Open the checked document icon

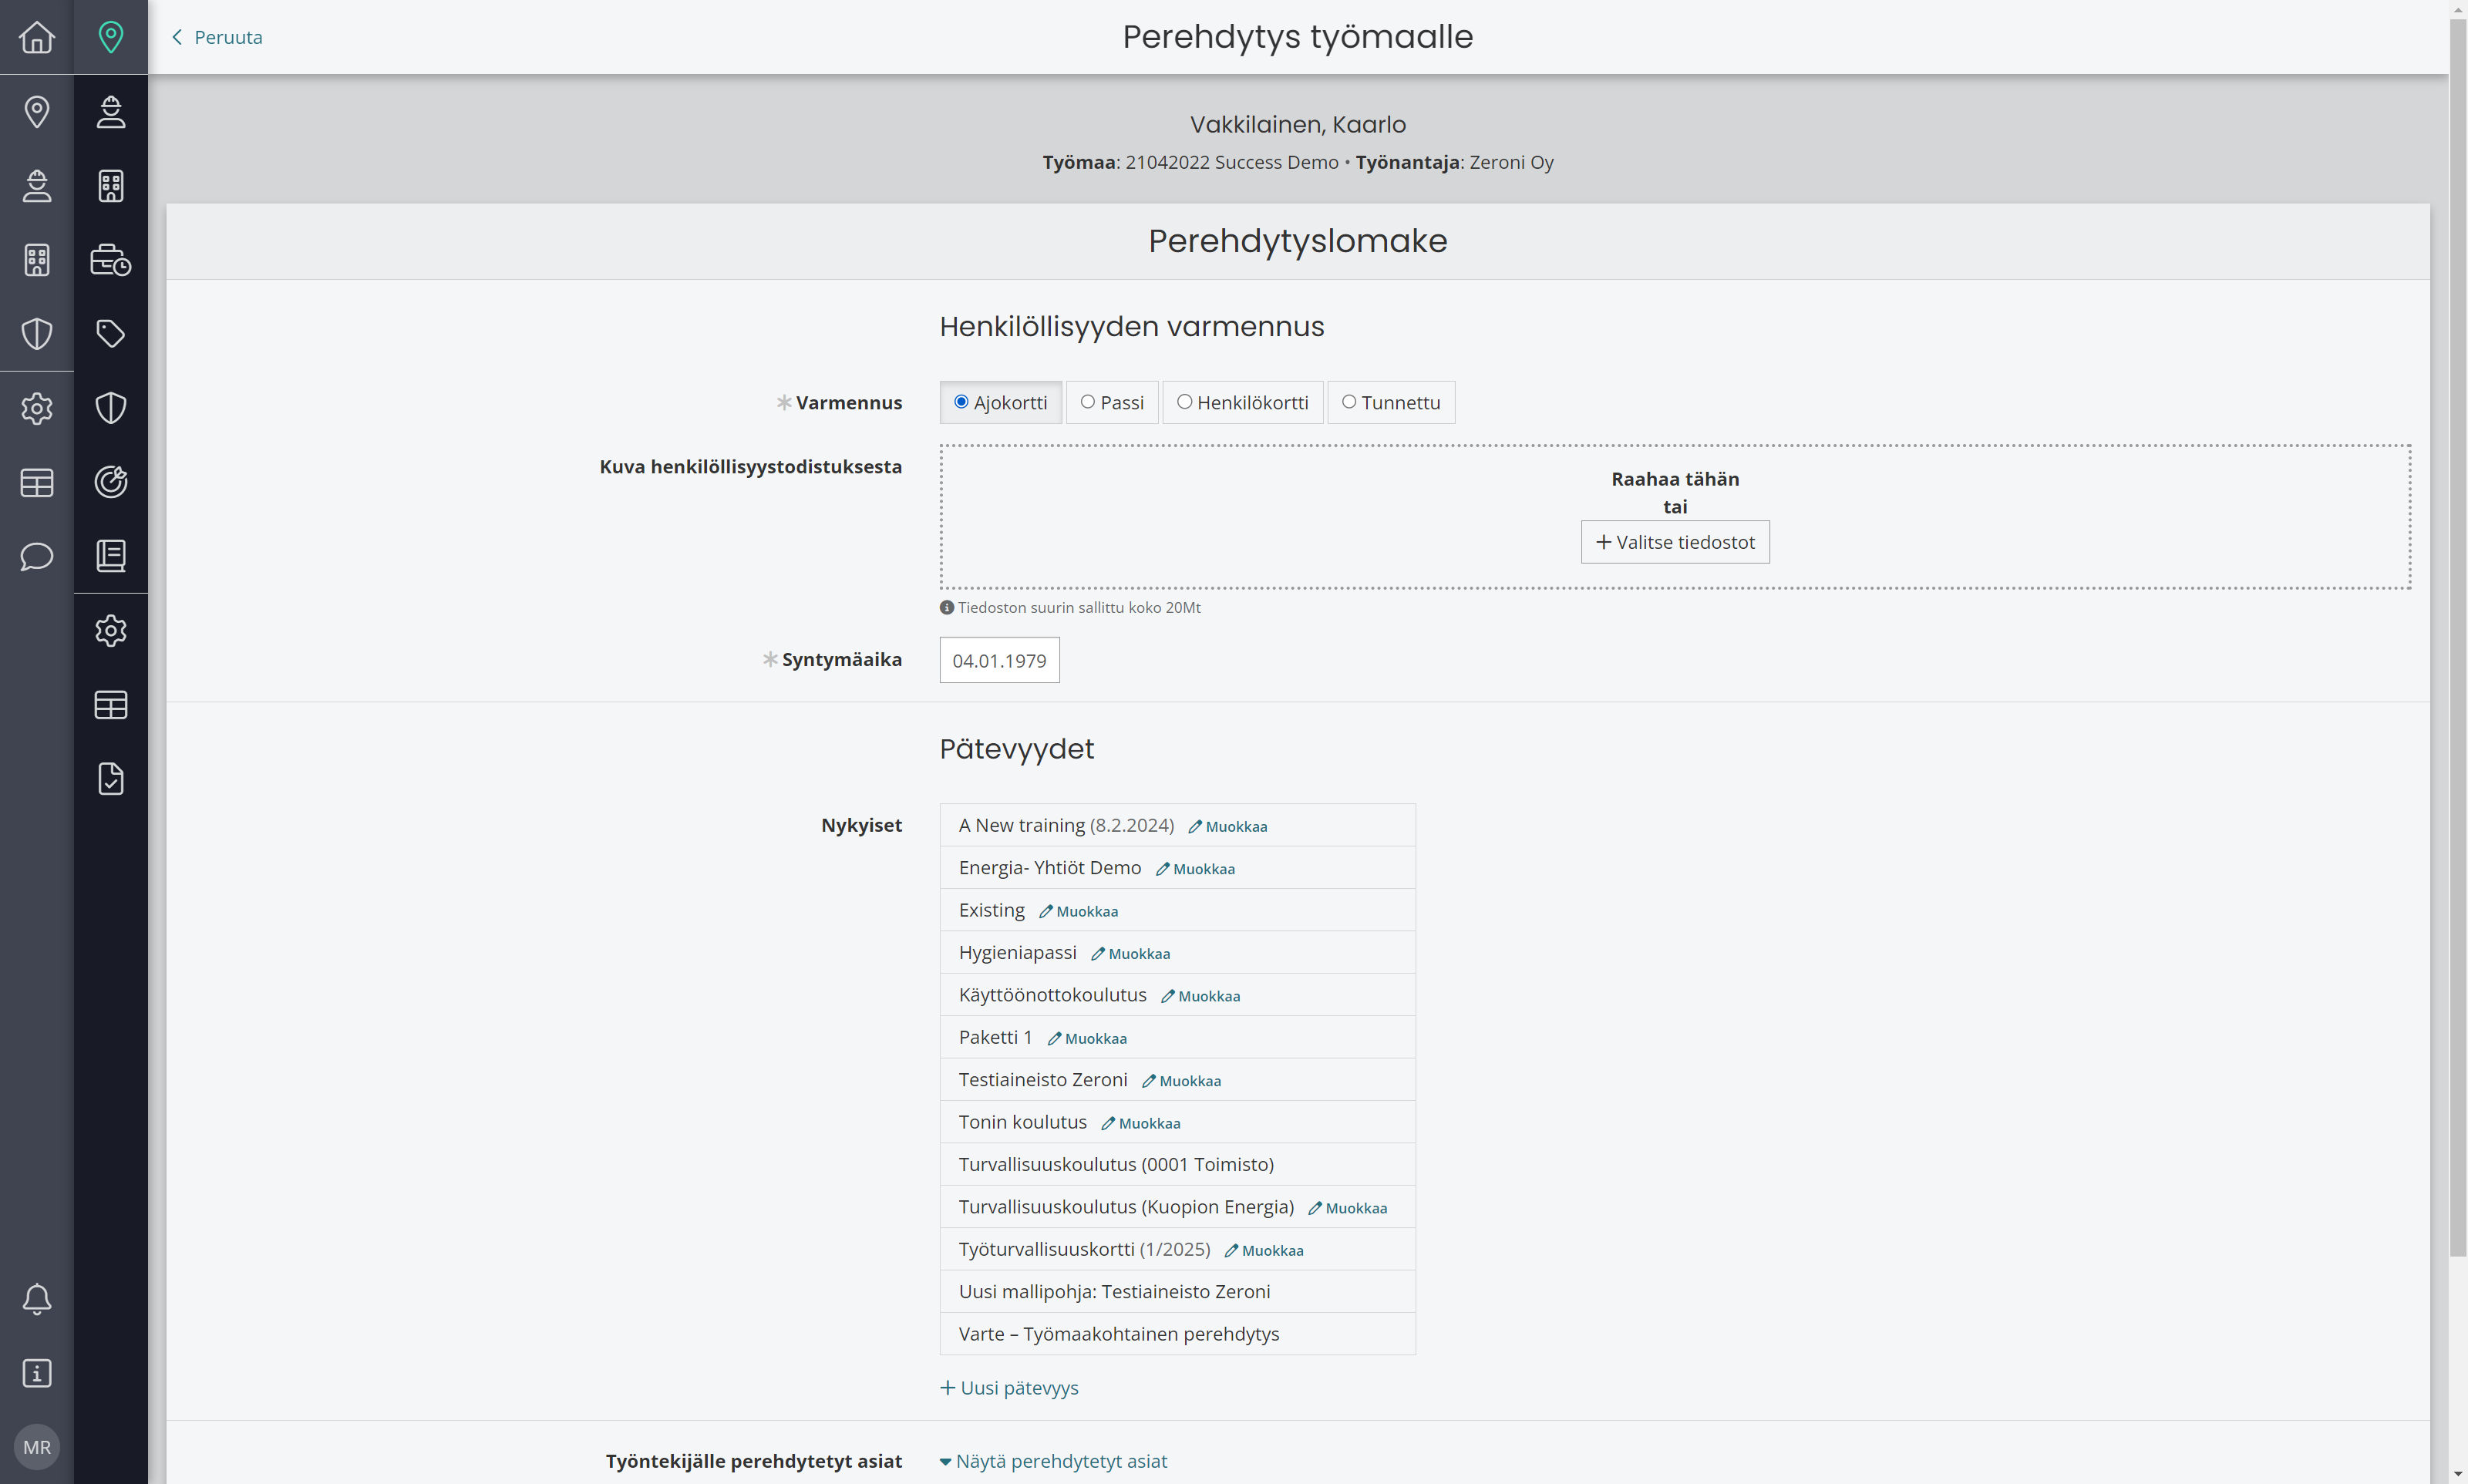click(x=111, y=779)
